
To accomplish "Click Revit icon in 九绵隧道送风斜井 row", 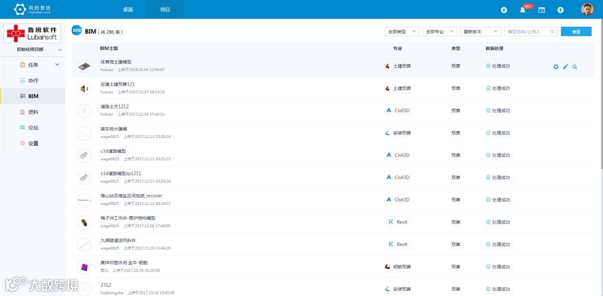I will [390, 244].
